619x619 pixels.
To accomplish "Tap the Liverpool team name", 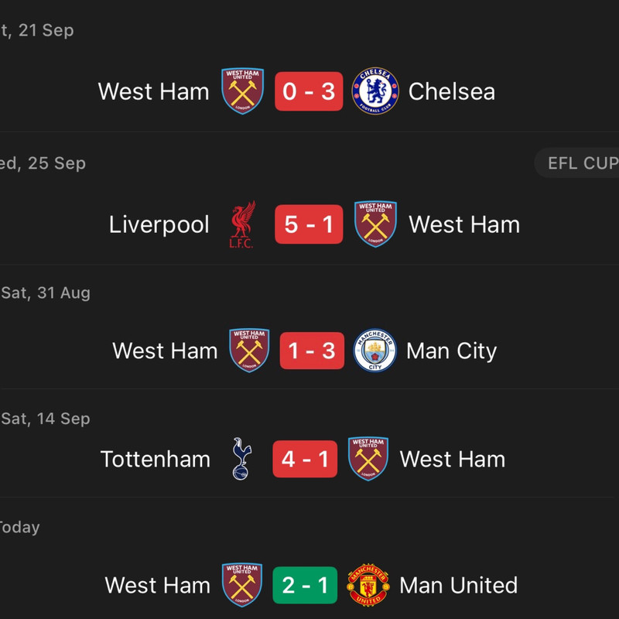I will click(159, 224).
